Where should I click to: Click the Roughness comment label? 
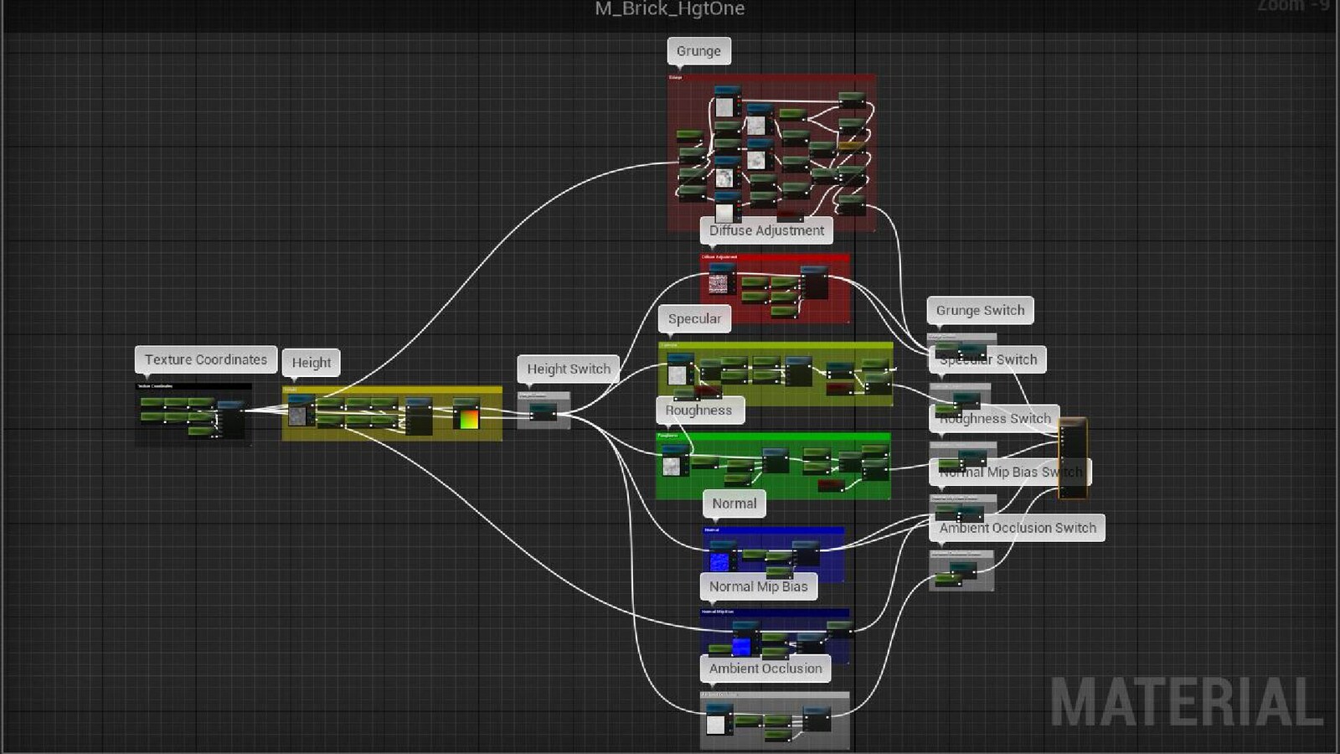click(698, 411)
